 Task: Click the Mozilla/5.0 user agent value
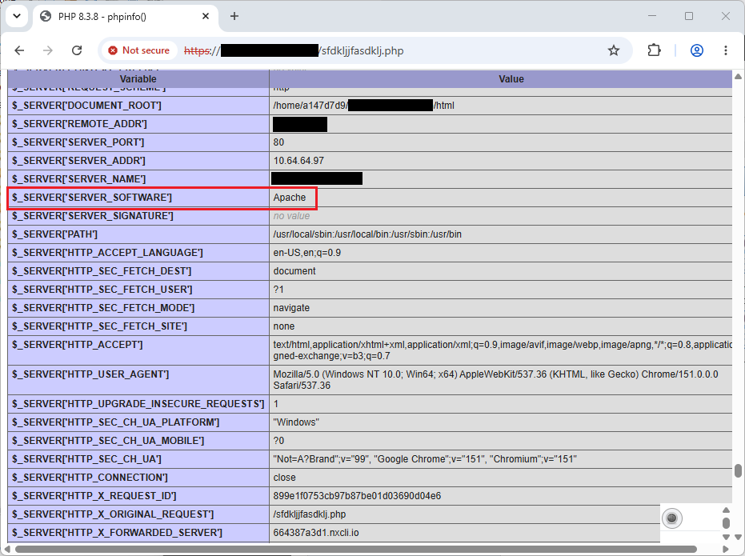point(495,380)
